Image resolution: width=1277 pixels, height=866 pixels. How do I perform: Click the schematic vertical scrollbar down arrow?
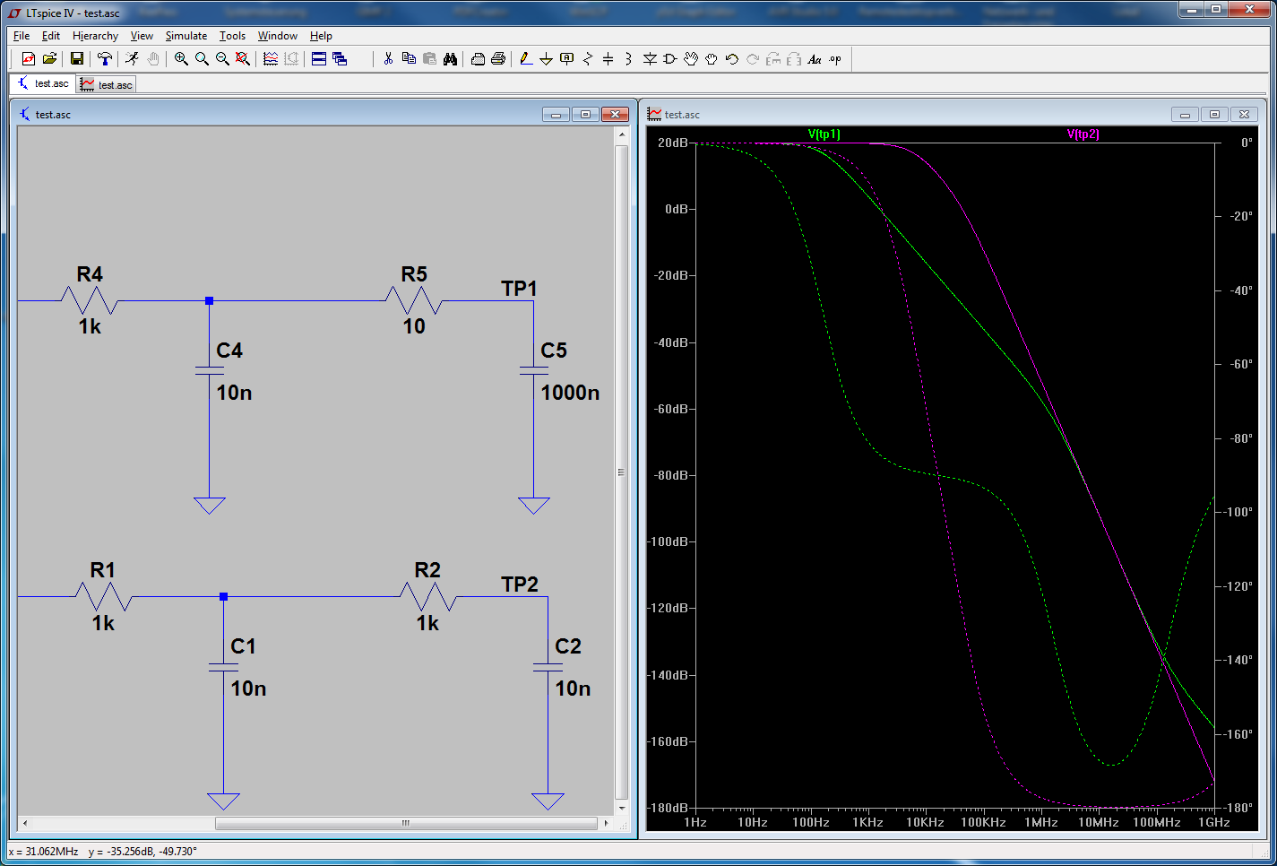coord(622,808)
